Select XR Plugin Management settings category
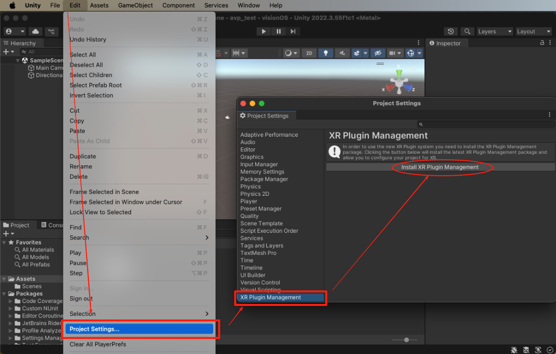Image resolution: width=556 pixels, height=354 pixels. click(x=280, y=297)
